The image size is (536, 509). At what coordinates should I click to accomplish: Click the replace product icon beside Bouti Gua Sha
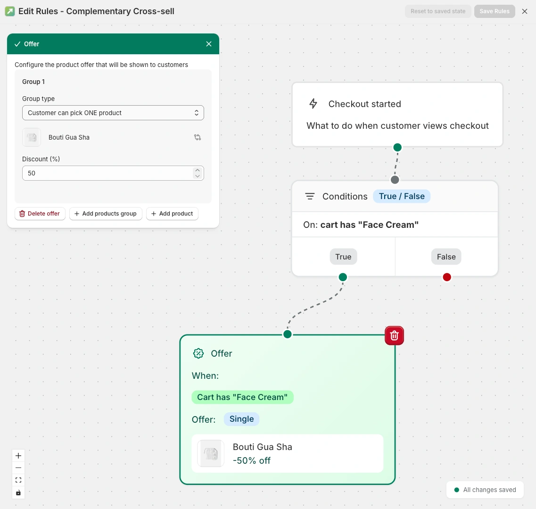click(198, 137)
